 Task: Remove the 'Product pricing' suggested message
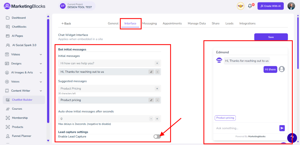[157, 100]
